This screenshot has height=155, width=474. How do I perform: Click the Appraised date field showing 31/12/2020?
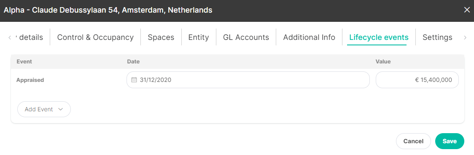248,80
